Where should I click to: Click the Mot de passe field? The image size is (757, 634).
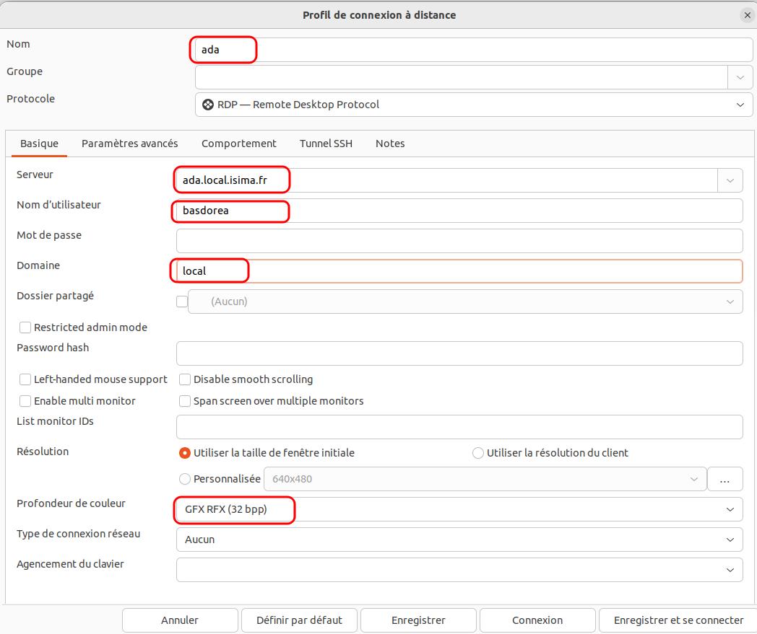(459, 241)
